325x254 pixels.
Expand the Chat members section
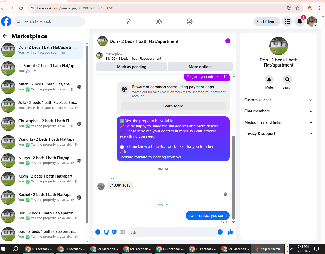(x=279, y=111)
